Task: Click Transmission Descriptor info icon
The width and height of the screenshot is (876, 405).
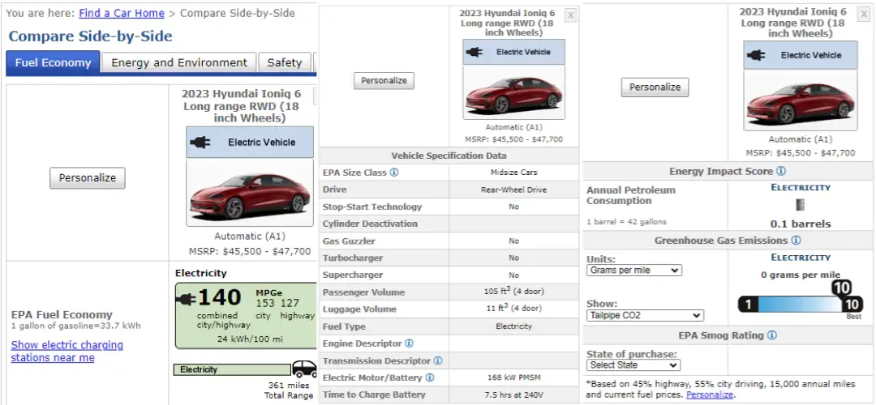Action: [x=437, y=361]
